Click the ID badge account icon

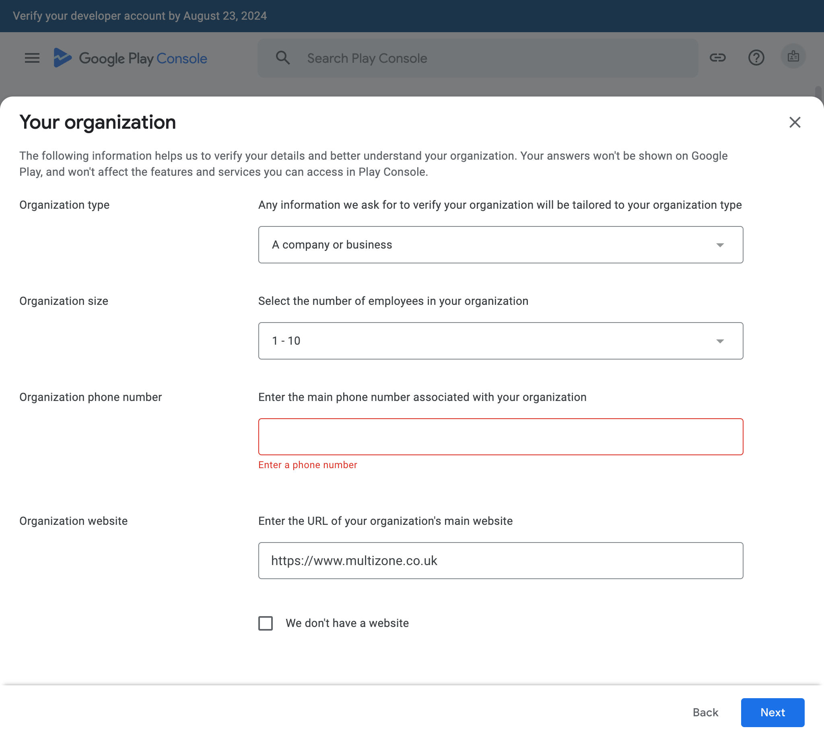tap(793, 57)
